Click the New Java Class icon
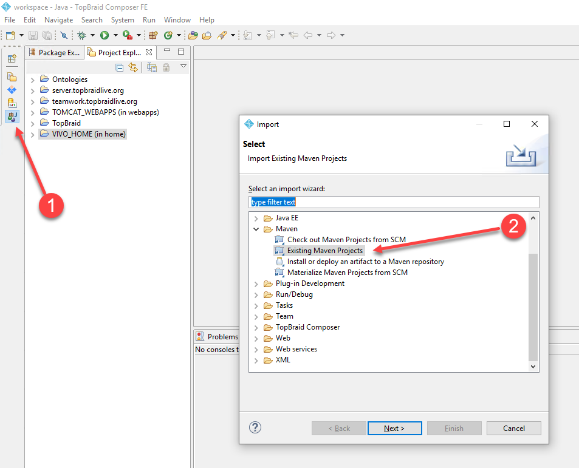 pos(168,35)
